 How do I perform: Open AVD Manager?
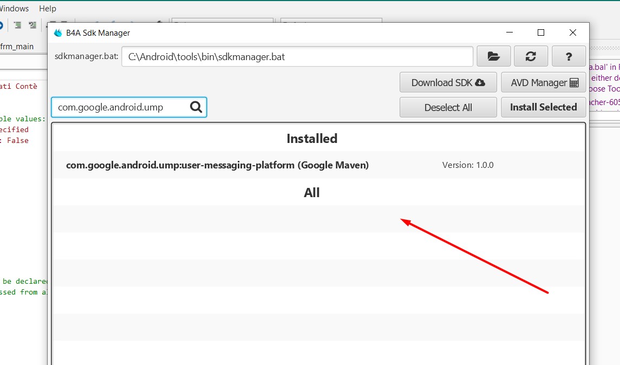(543, 83)
